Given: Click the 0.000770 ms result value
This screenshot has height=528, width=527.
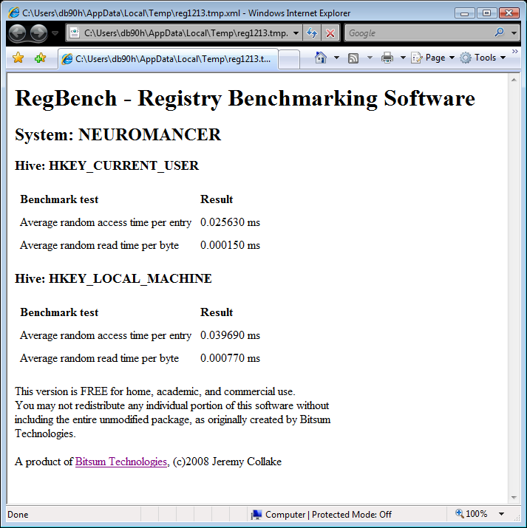Looking at the screenshot, I should 230,358.
